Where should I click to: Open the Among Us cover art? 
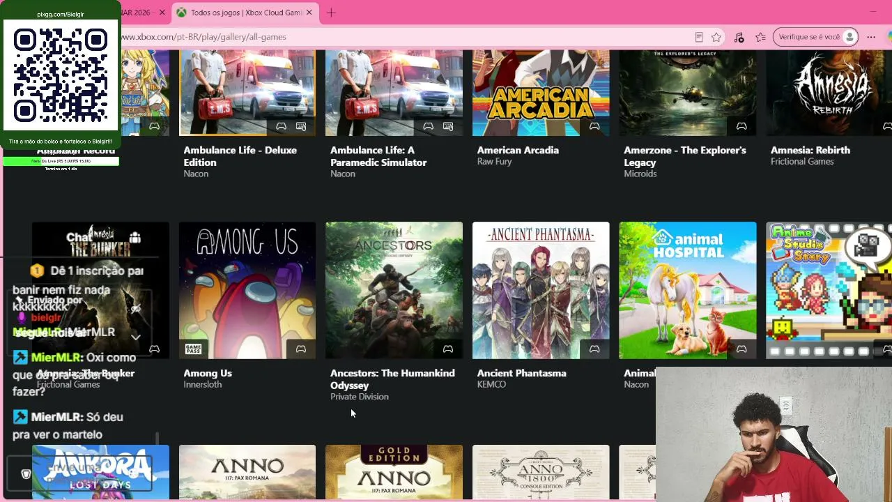pos(247,290)
